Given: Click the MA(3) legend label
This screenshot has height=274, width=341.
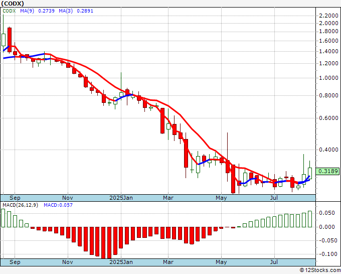Looking at the screenshot, I should pos(66,11).
